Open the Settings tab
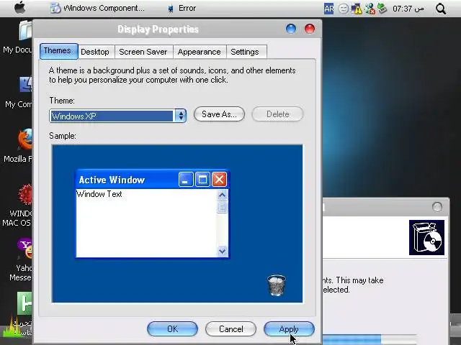 click(245, 52)
